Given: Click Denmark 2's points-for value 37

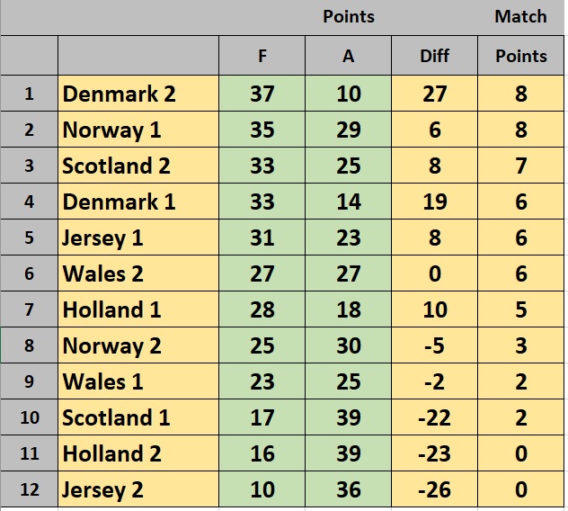Looking at the screenshot, I should pos(262,94).
